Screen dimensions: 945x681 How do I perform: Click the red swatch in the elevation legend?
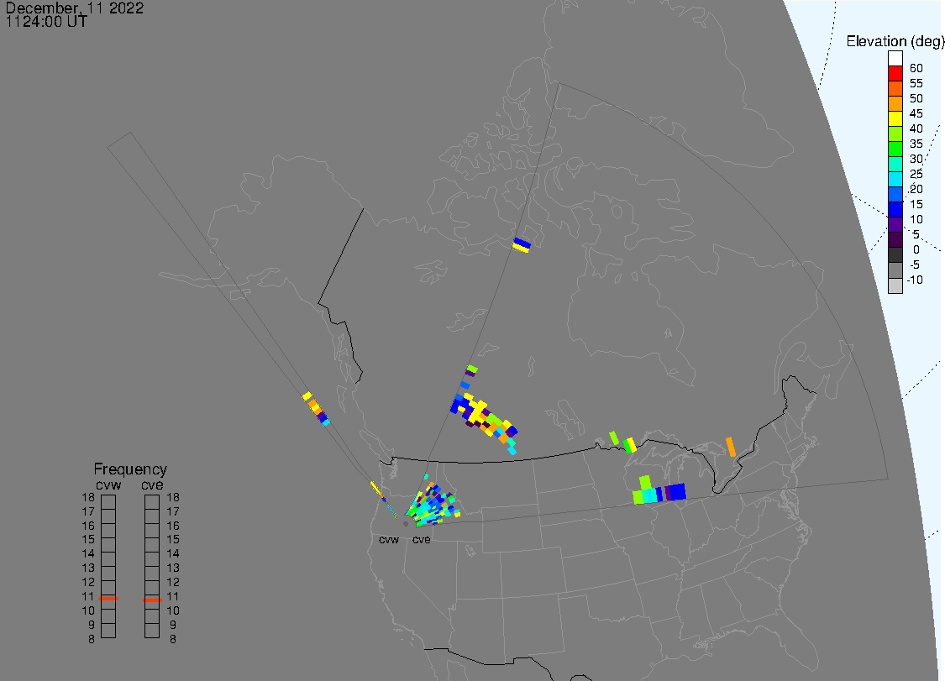point(895,73)
